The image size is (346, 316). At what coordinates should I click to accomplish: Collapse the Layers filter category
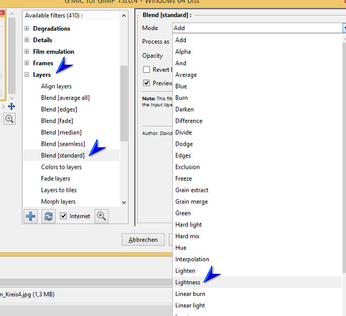pos(27,75)
